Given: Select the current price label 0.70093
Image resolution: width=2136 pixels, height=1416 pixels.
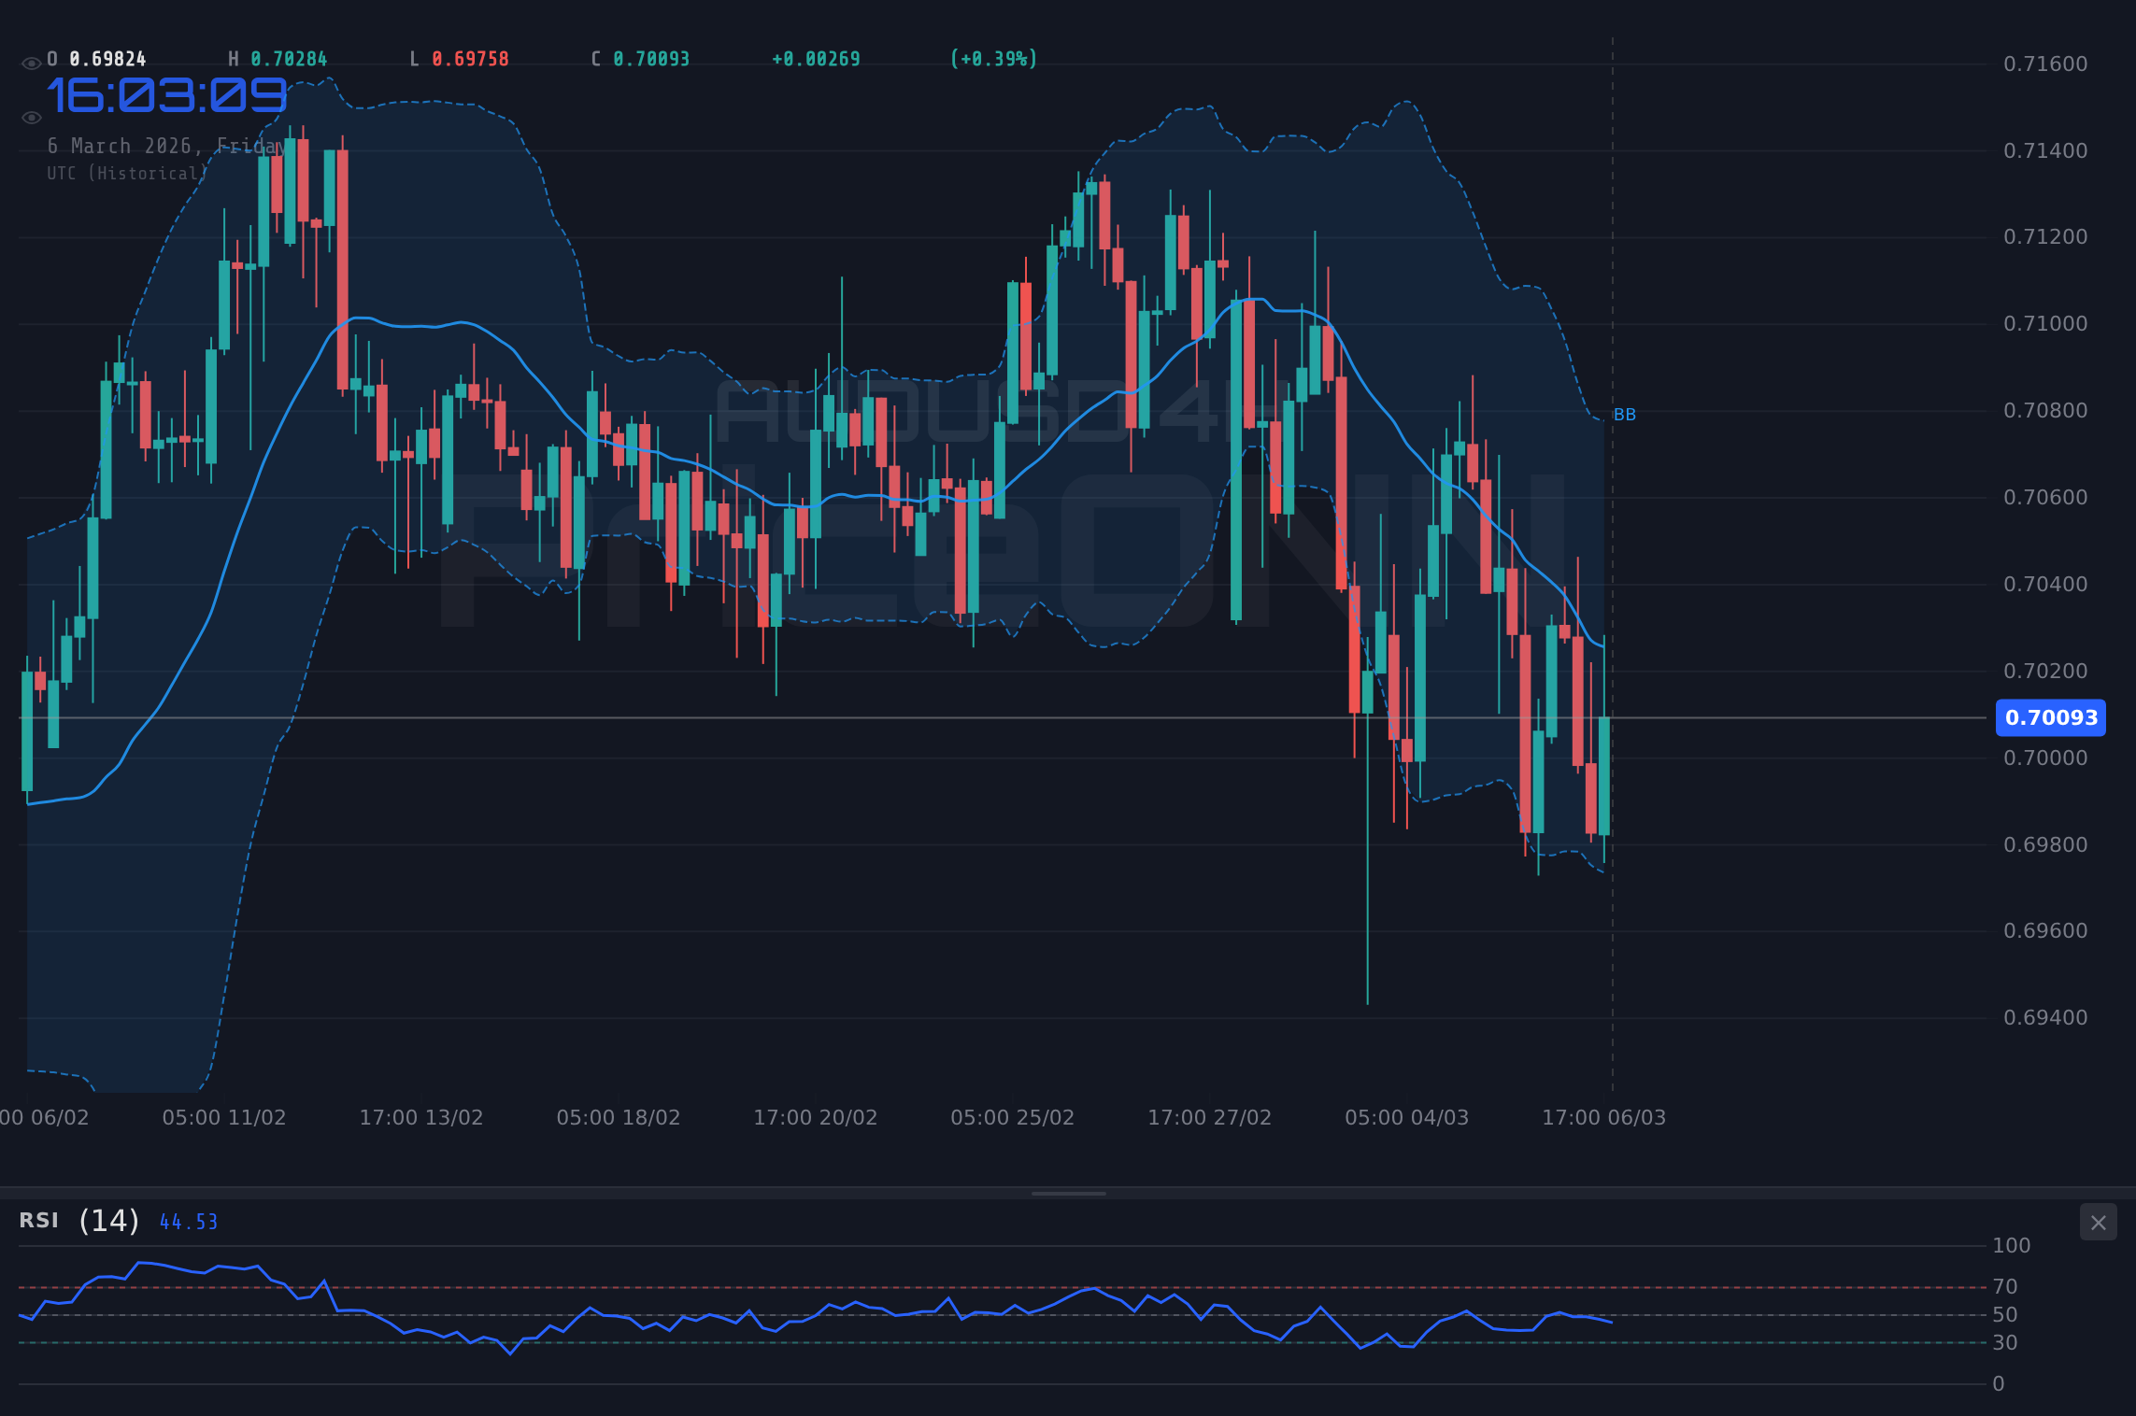Looking at the screenshot, I should click(2051, 717).
